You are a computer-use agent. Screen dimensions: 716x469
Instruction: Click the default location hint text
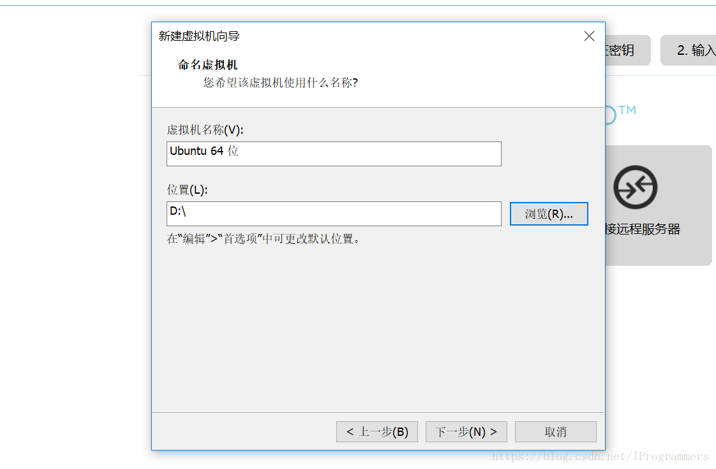264,239
